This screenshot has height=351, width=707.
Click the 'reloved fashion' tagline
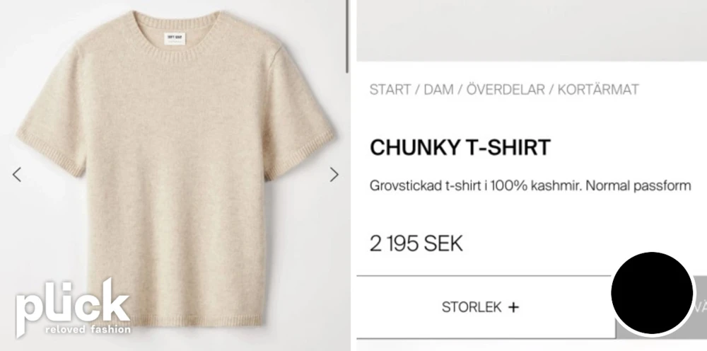coord(88,329)
